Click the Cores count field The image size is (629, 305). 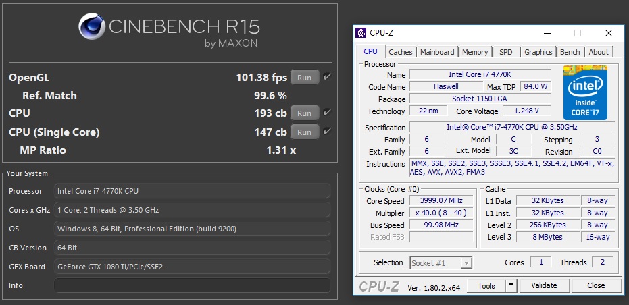(540, 262)
